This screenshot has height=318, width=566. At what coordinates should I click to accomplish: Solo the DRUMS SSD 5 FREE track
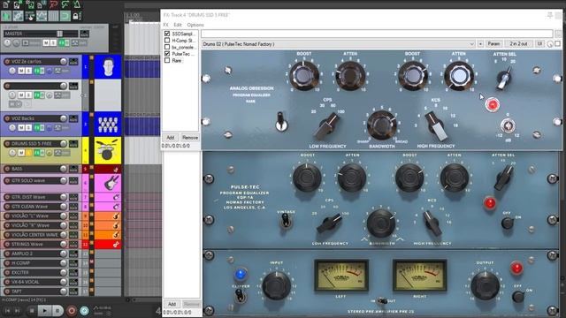pos(28,153)
